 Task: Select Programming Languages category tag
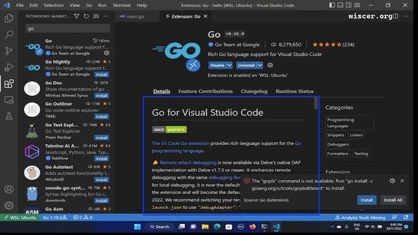(x=349, y=123)
